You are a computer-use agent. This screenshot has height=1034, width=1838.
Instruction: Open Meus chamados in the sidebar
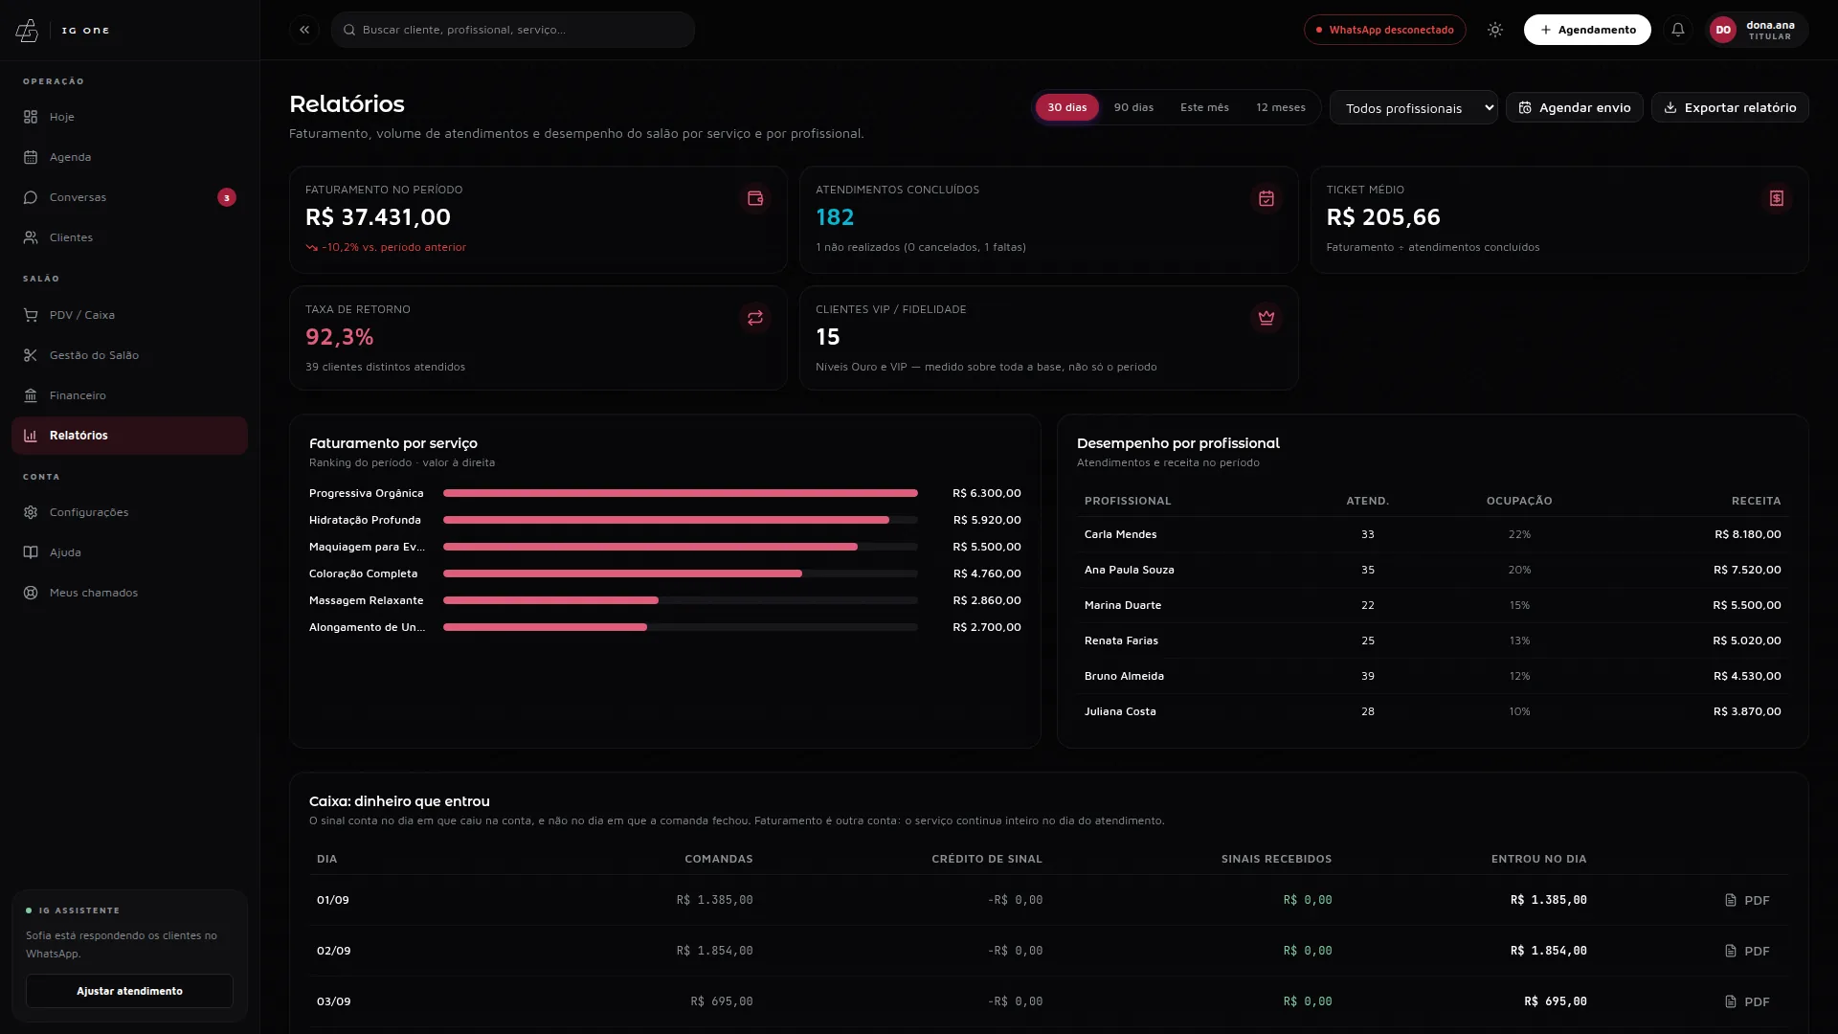tap(129, 593)
